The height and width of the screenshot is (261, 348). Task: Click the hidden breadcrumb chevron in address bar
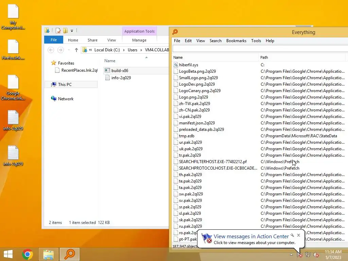(90, 50)
